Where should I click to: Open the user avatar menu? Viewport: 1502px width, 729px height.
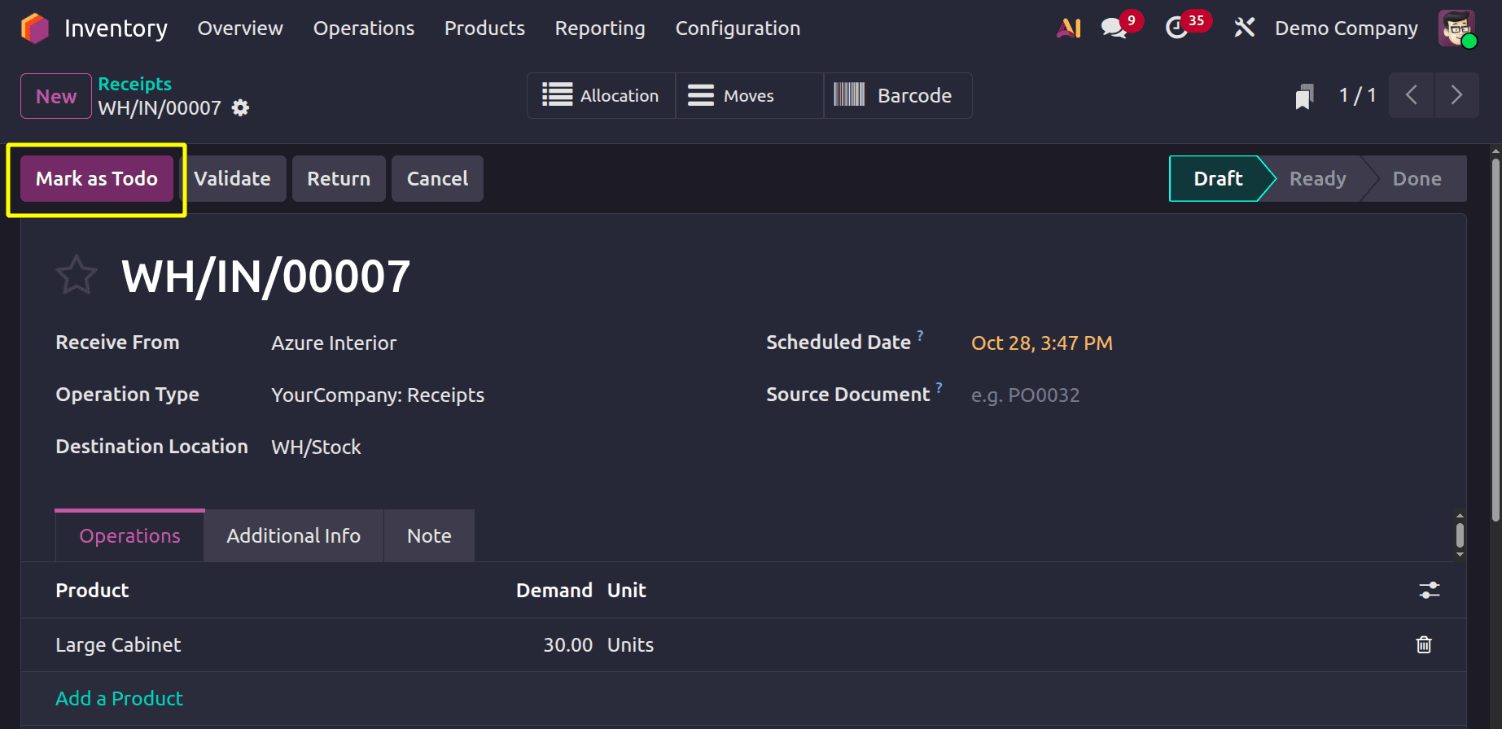click(x=1456, y=28)
